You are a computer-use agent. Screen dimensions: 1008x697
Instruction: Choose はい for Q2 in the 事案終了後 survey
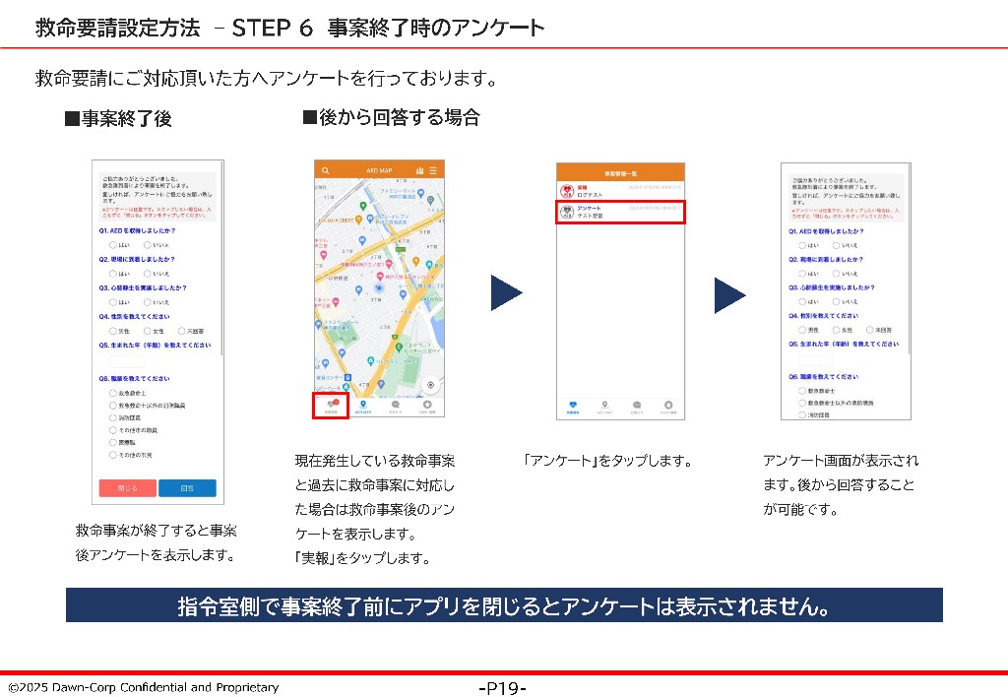pos(112,274)
